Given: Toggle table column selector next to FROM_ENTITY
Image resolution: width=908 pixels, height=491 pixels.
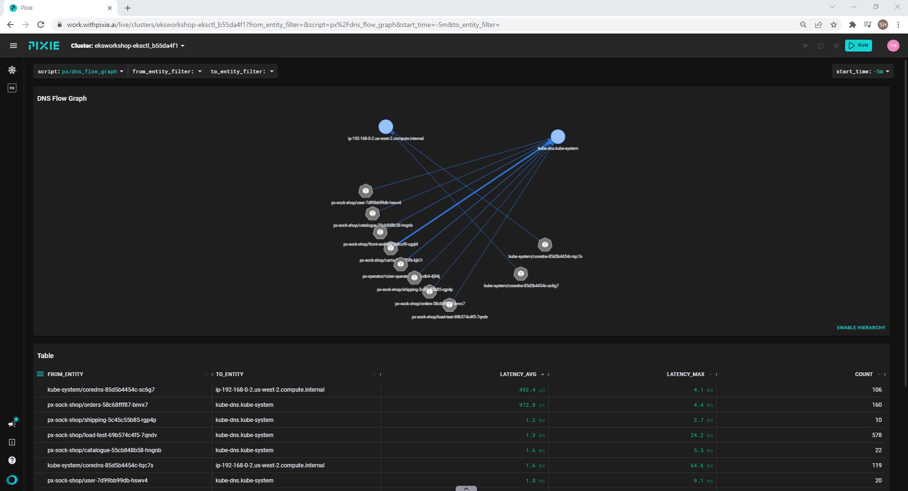Looking at the screenshot, I should pos(40,374).
